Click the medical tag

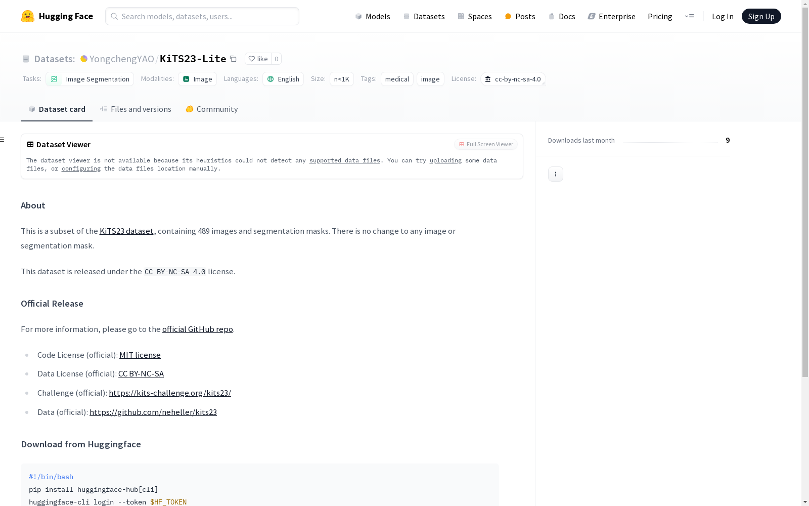tap(397, 79)
